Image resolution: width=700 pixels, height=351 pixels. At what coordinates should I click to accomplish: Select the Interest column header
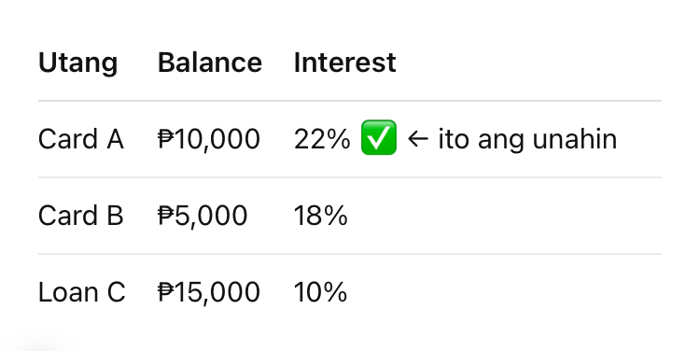[344, 63]
